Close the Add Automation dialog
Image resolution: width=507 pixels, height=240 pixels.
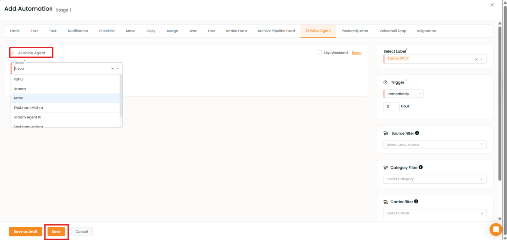(492, 5)
